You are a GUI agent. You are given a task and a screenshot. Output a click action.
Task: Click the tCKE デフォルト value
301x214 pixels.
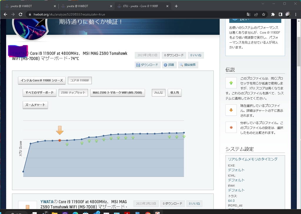pos(236,170)
